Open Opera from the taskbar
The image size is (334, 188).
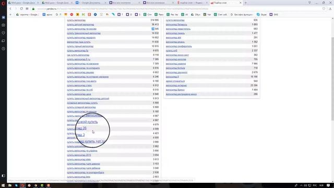tap(23, 185)
